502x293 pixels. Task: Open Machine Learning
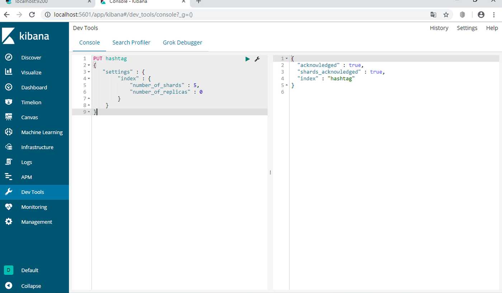(x=42, y=132)
